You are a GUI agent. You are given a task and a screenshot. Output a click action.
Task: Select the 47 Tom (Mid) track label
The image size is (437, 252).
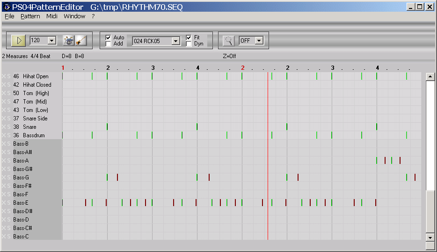pyautogui.click(x=30, y=102)
